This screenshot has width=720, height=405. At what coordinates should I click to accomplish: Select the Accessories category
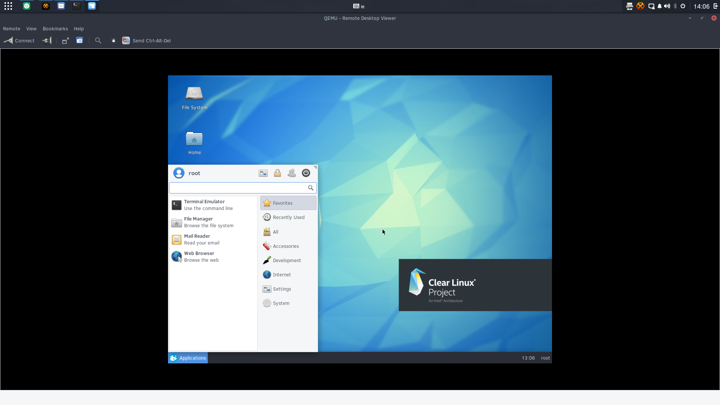coord(288,246)
